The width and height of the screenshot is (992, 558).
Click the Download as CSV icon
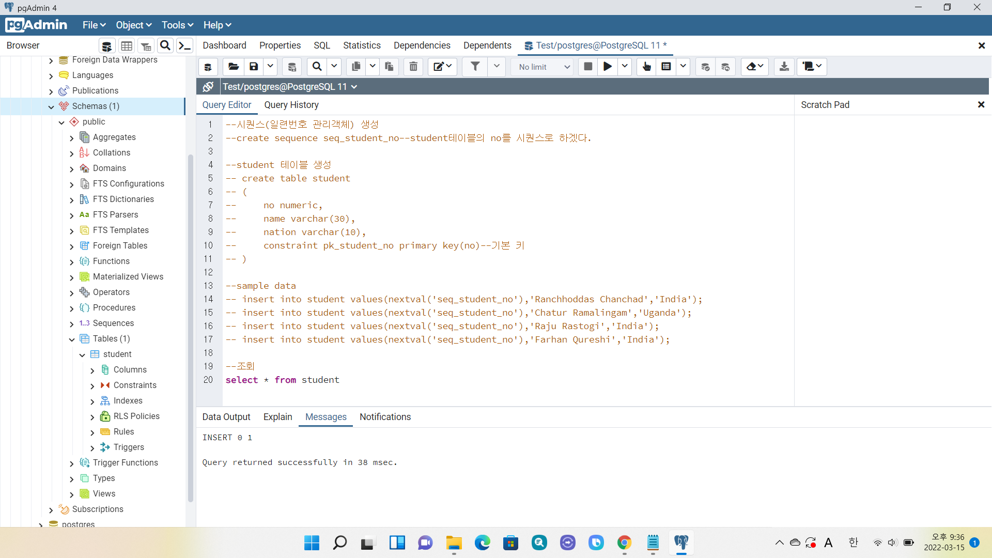pos(784,67)
